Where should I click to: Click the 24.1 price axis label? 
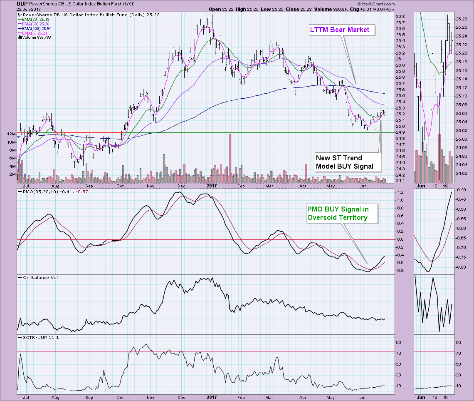(x=400, y=181)
